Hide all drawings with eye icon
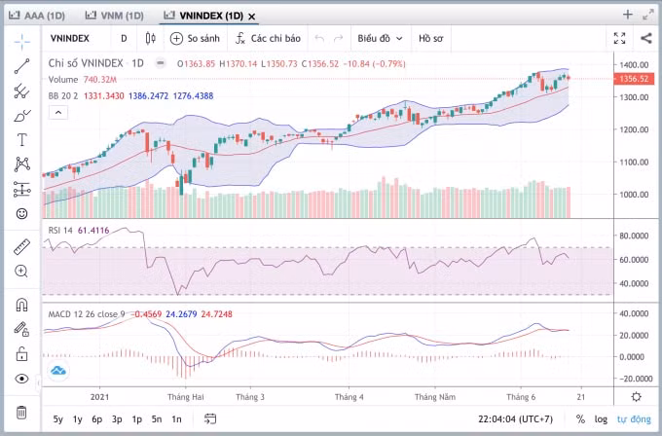The height and width of the screenshot is (436, 662). [x=22, y=379]
